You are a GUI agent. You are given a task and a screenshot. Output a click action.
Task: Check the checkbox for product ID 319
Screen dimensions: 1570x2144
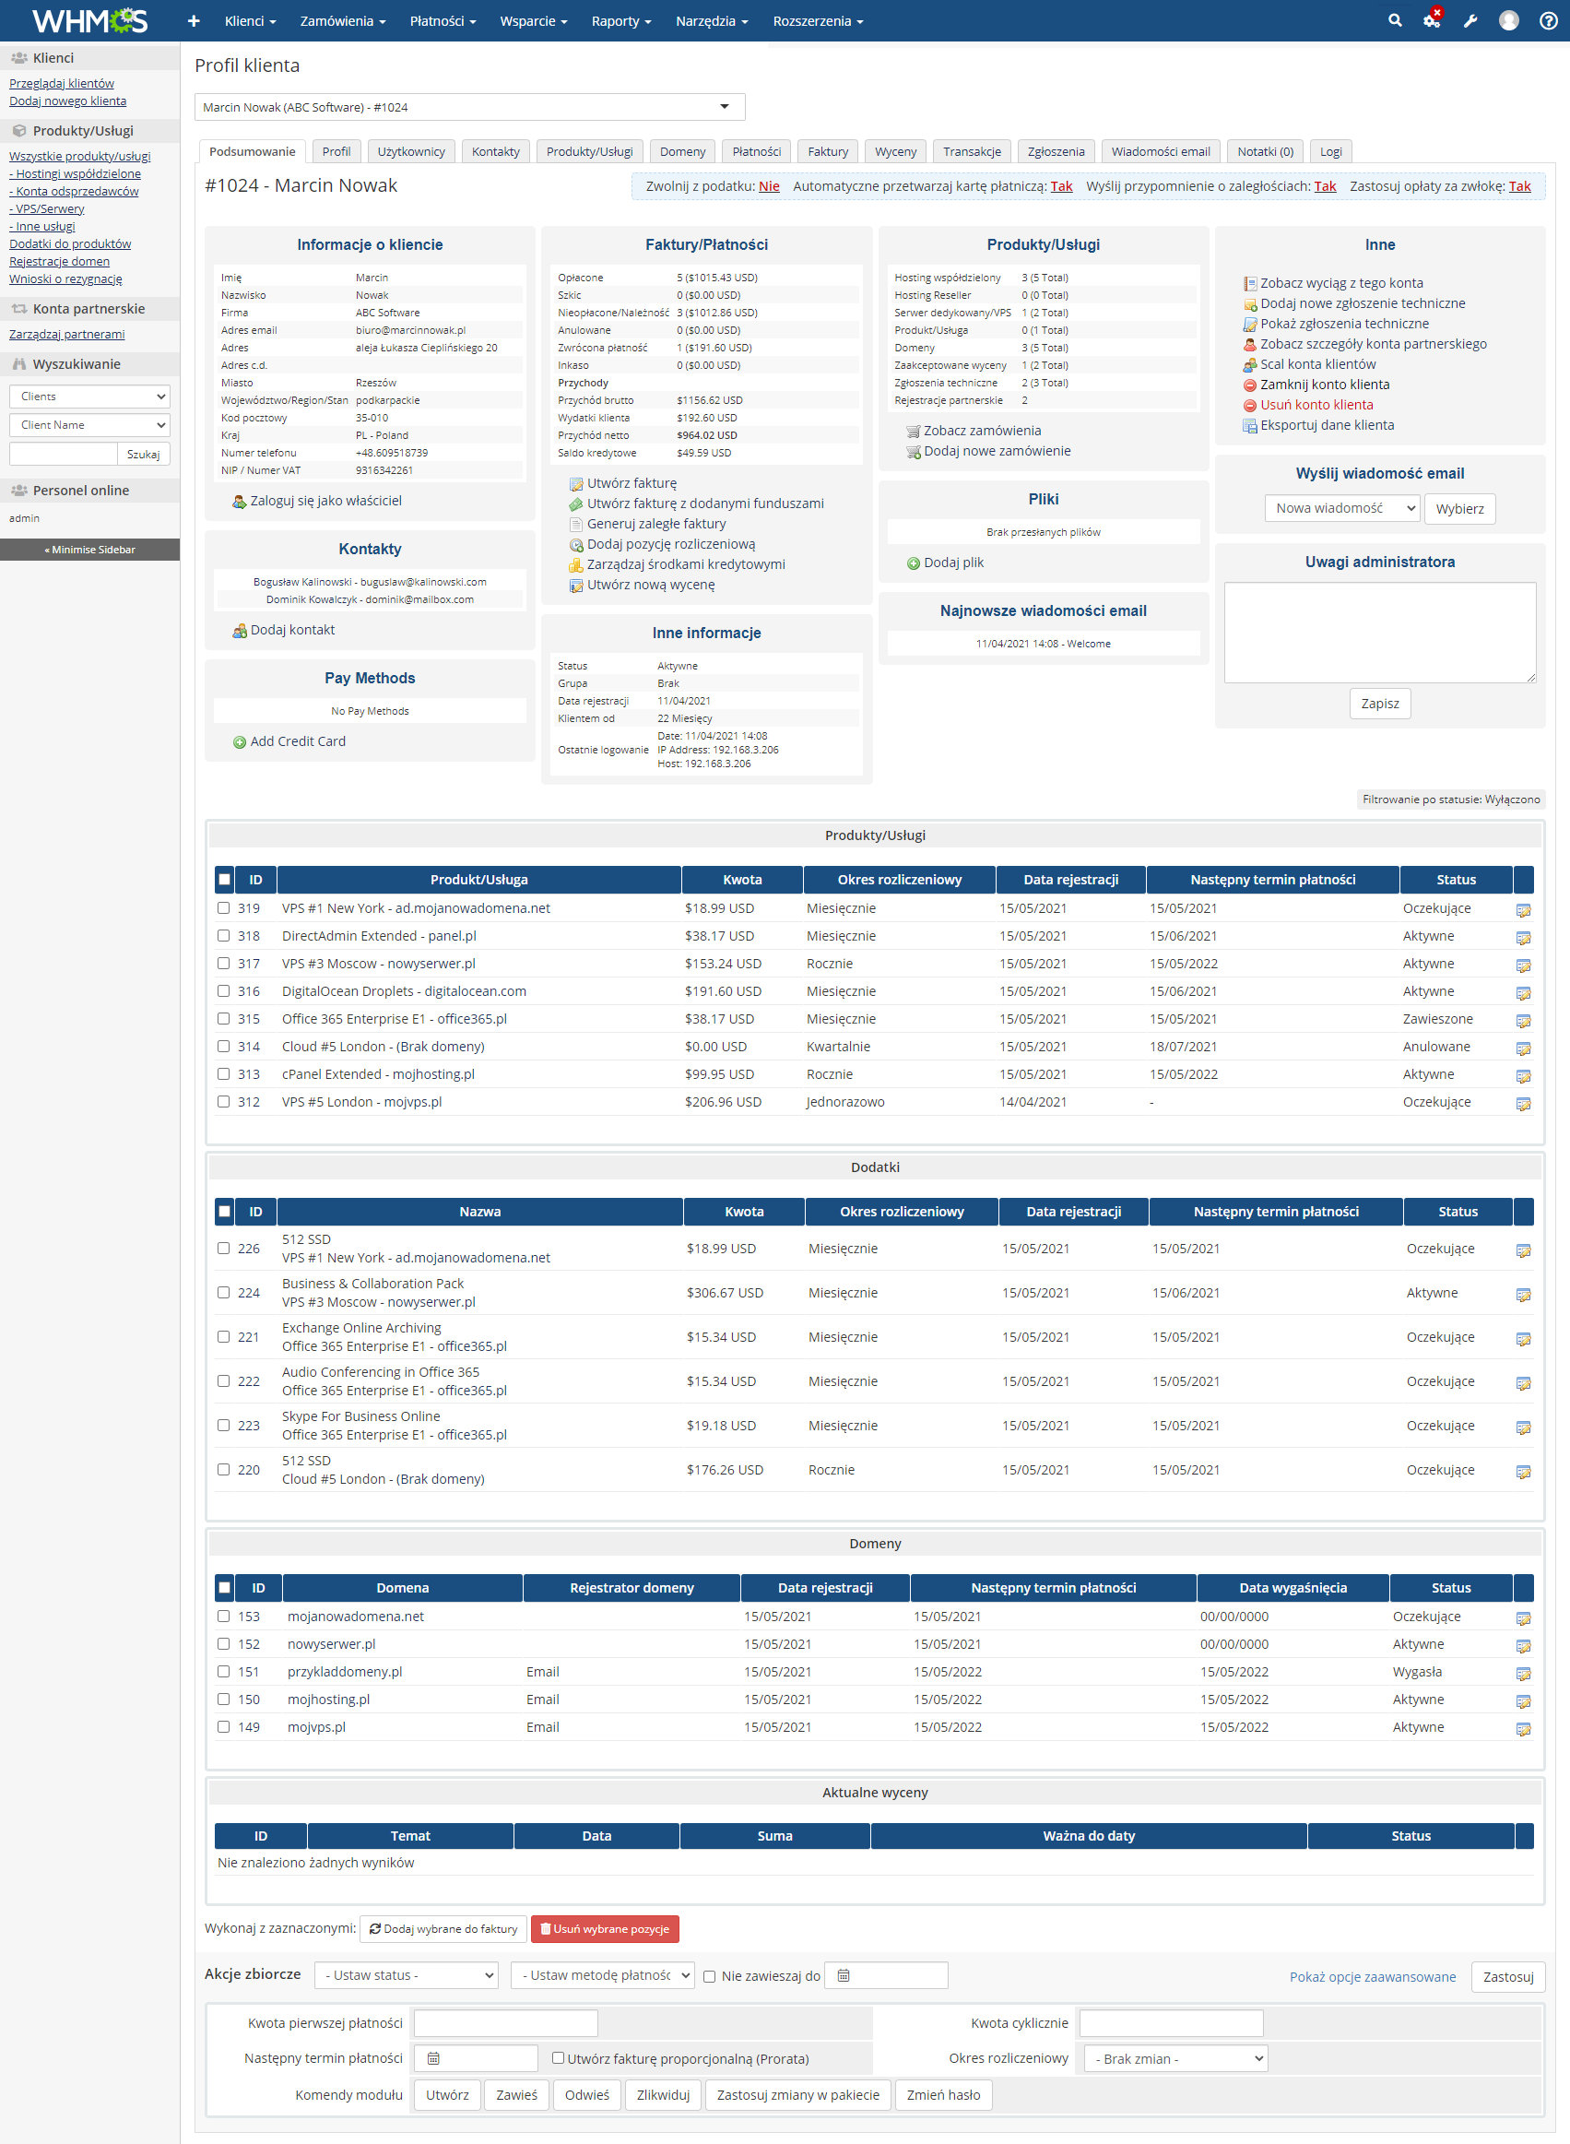(x=224, y=907)
